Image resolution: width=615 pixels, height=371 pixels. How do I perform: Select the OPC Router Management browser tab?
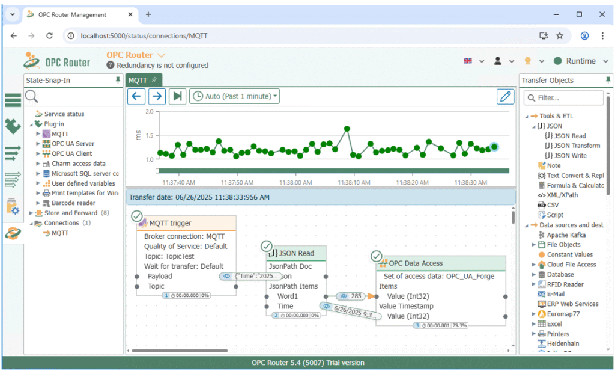79,14
